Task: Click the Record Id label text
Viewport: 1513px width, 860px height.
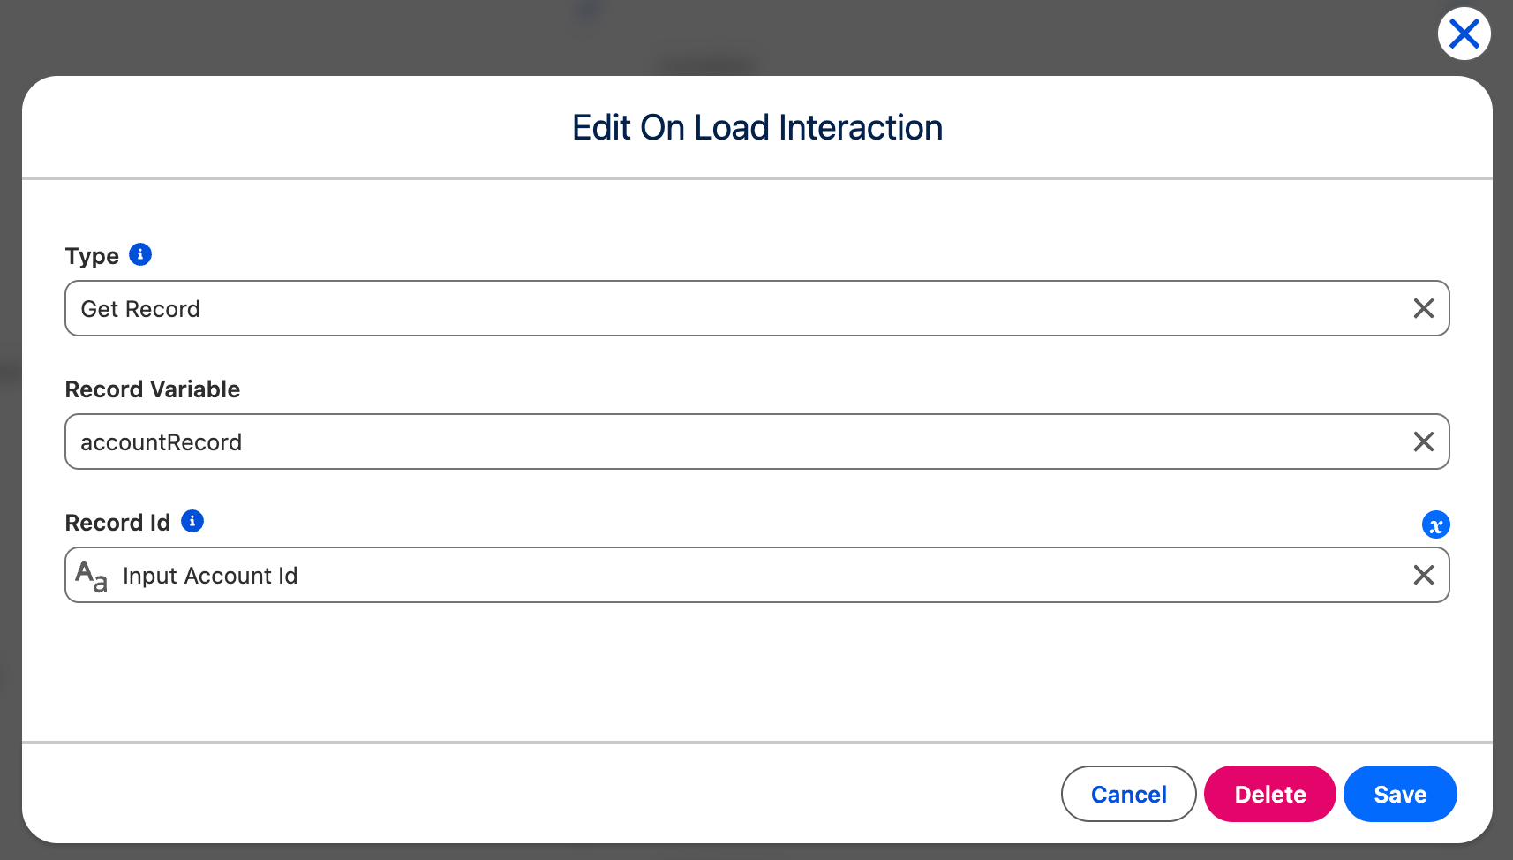Action: pos(117,523)
